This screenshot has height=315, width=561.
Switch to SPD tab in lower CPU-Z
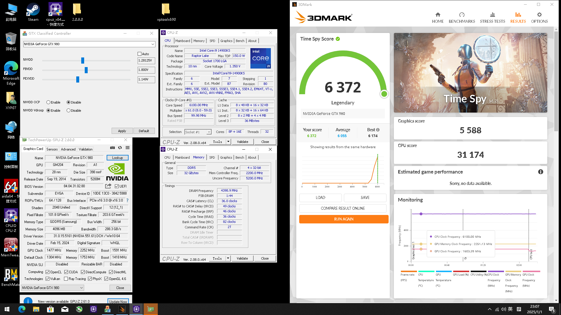pyautogui.click(x=212, y=157)
